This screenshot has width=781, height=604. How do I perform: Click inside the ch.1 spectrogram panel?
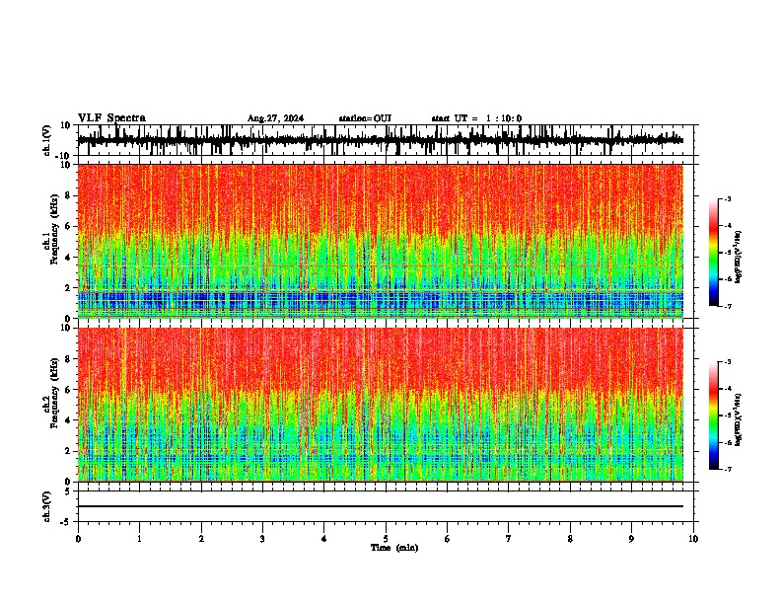pyautogui.click(x=381, y=241)
